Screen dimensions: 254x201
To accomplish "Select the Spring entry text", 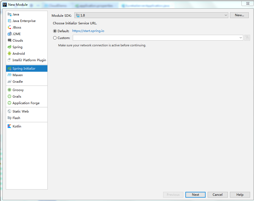I will (18, 47).
